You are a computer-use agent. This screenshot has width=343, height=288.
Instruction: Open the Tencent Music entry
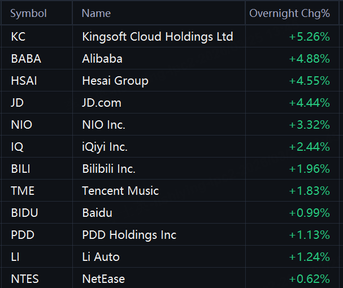tap(120, 191)
